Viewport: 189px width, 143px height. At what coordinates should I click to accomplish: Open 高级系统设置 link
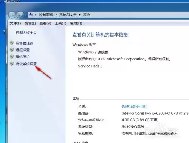coord(26,64)
